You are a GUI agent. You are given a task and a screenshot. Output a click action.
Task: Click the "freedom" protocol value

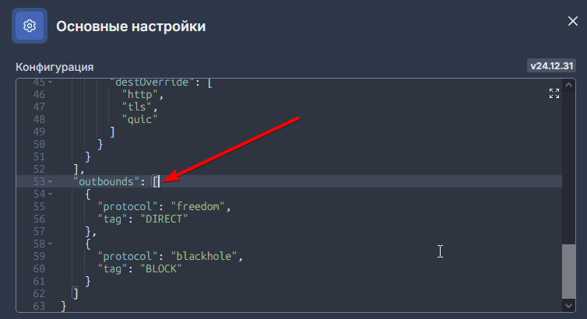pos(201,206)
